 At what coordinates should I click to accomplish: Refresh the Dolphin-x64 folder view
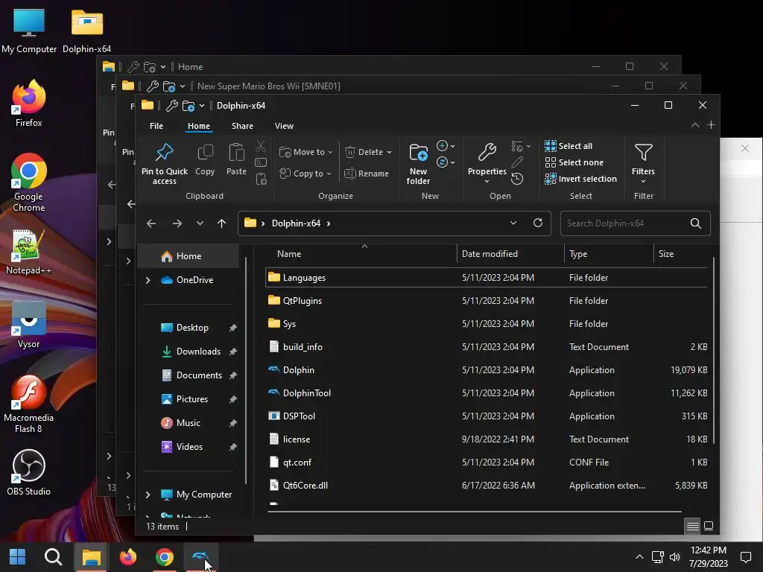pos(538,223)
